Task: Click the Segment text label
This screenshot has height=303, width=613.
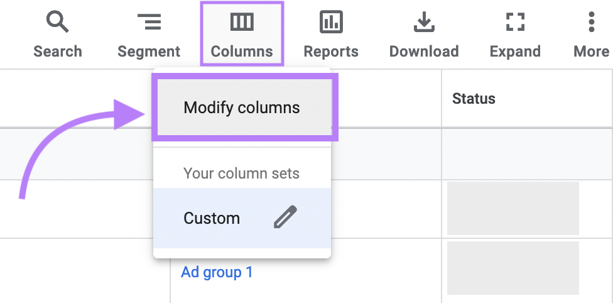Action: (149, 52)
